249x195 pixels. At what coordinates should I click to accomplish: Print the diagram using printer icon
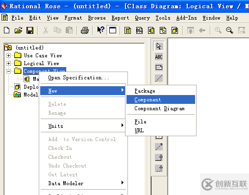coord(85,30)
